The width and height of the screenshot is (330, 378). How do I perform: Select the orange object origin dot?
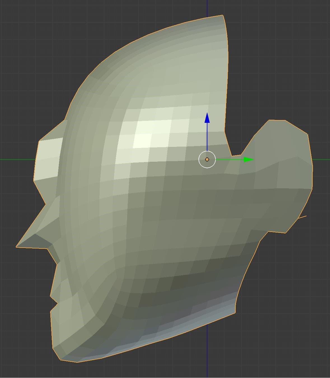[207, 159]
